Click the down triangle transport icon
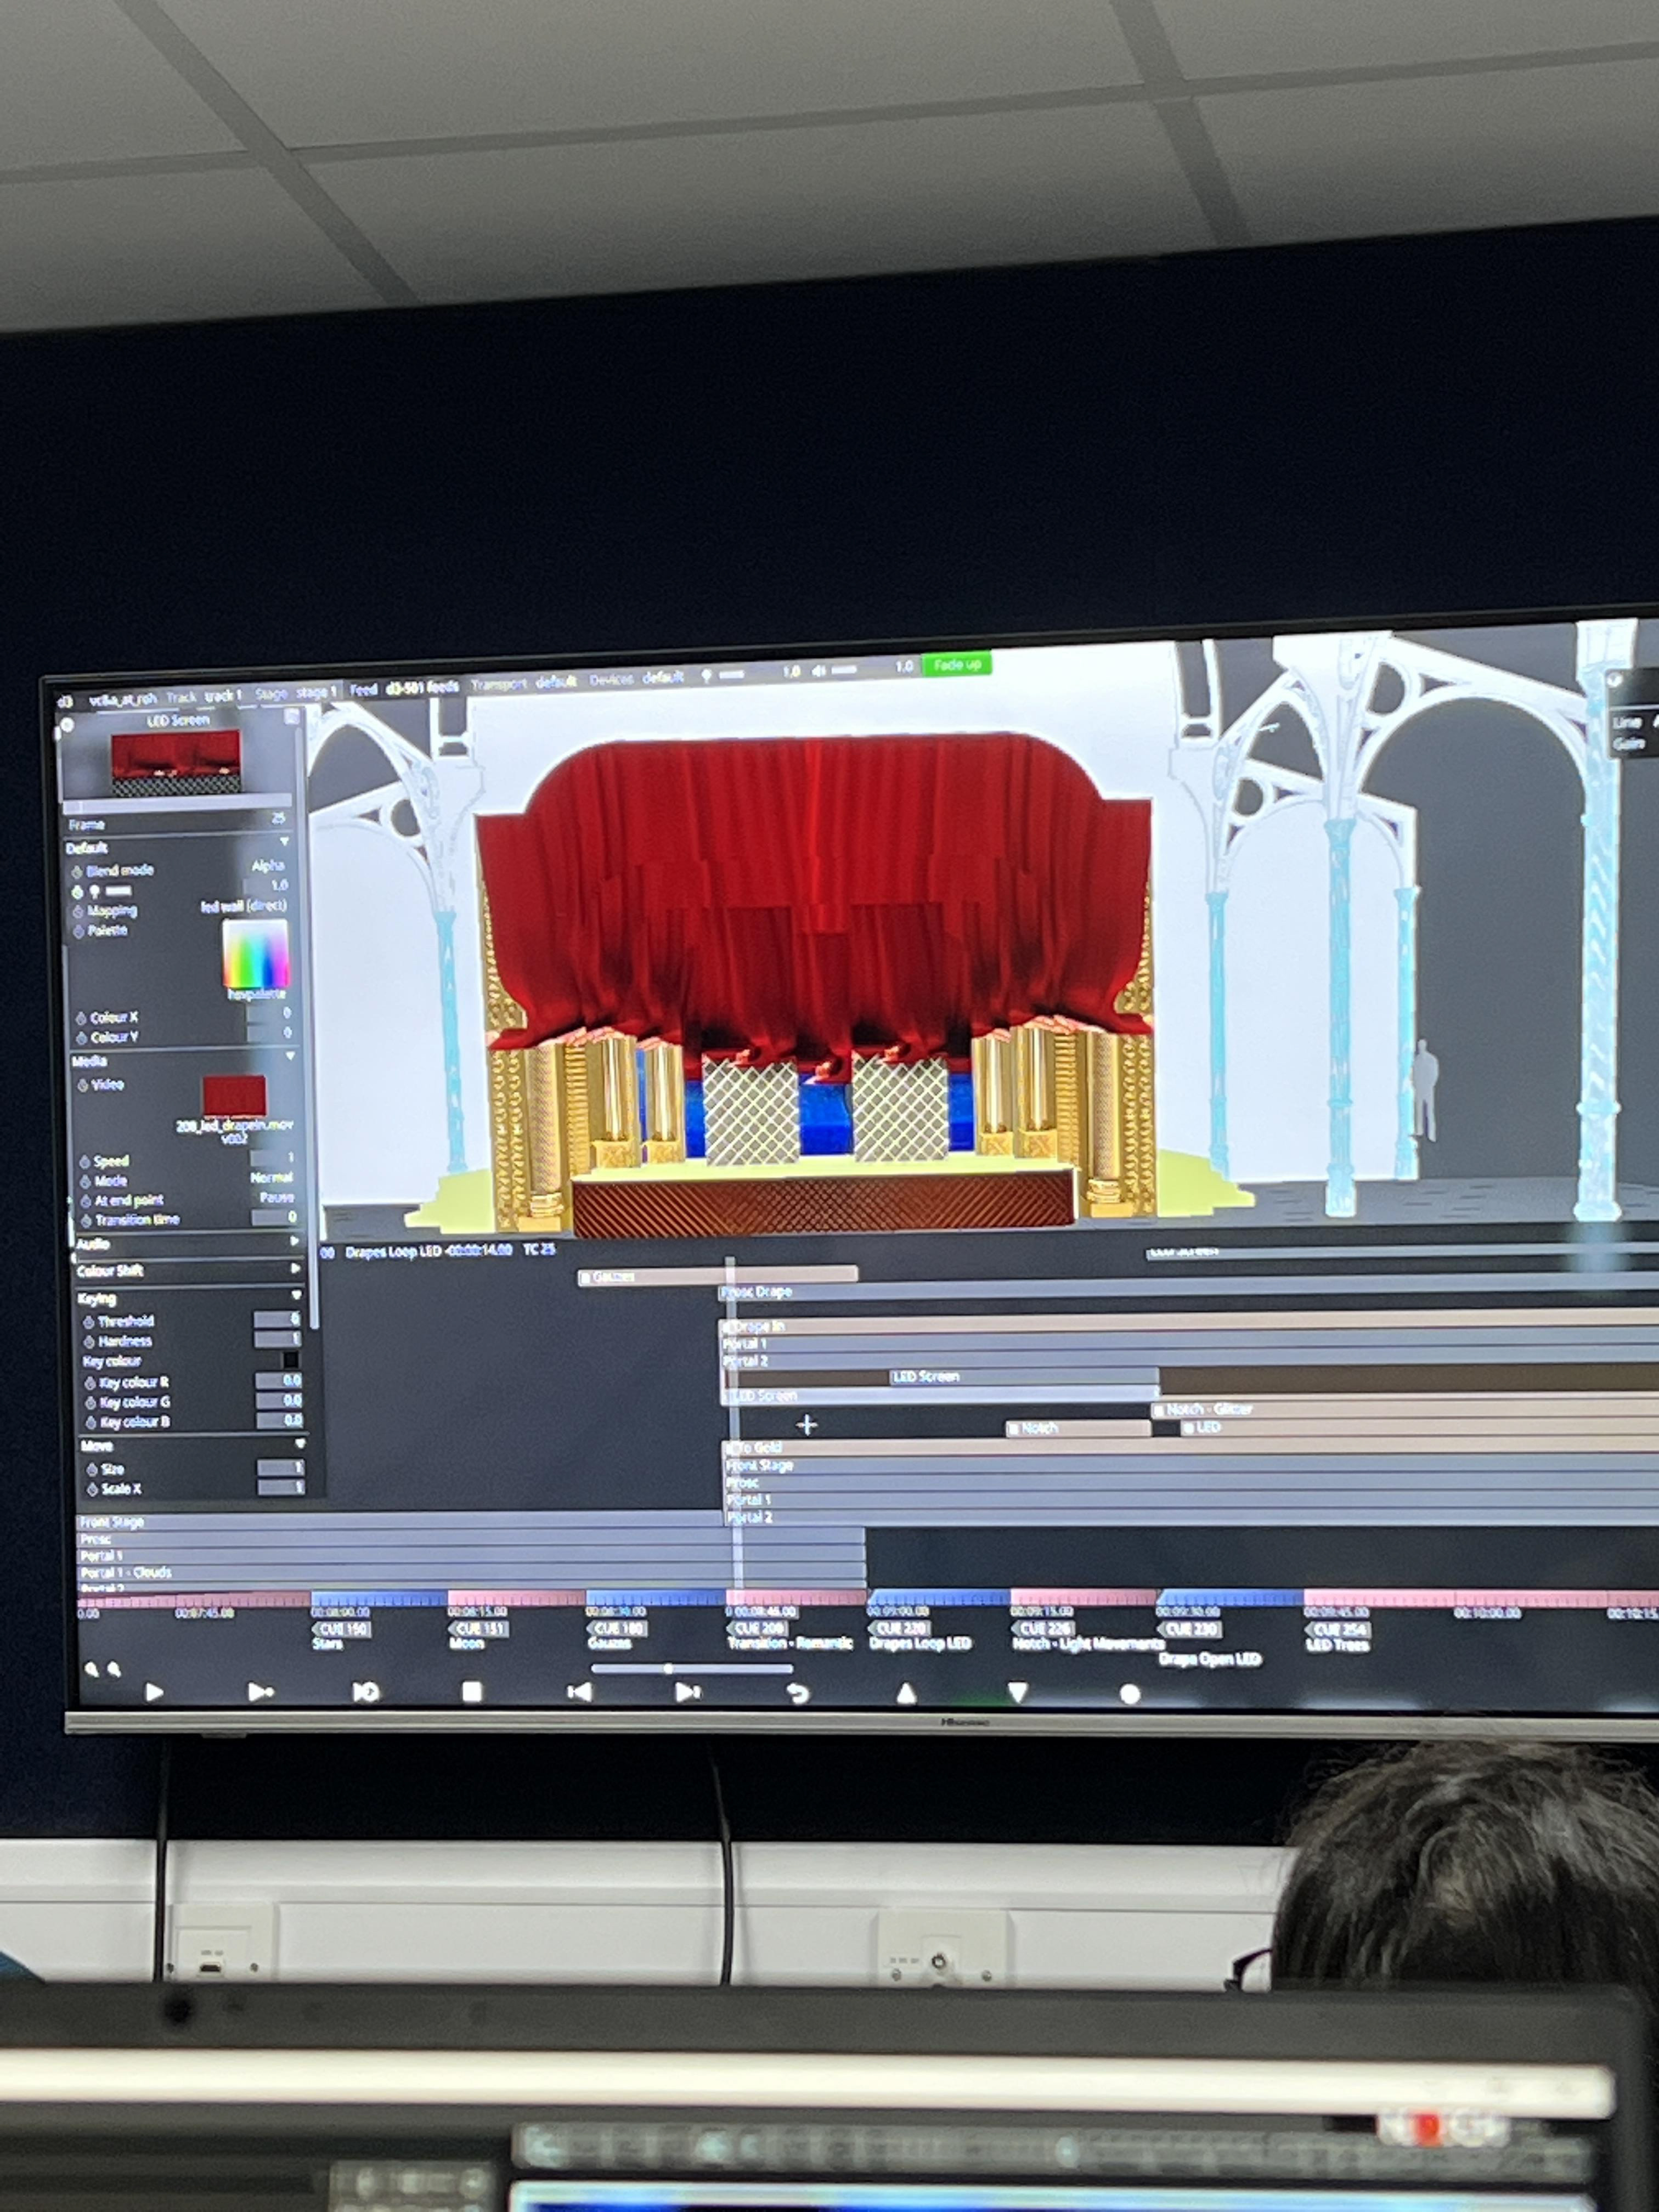Image resolution: width=1659 pixels, height=2212 pixels. [x=1017, y=1692]
